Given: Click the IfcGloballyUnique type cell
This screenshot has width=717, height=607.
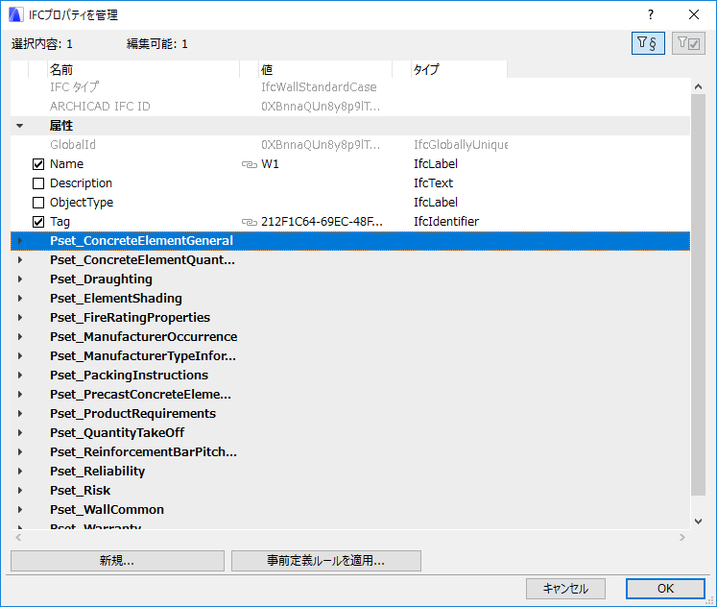Looking at the screenshot, I should click(x=461, y=145).
